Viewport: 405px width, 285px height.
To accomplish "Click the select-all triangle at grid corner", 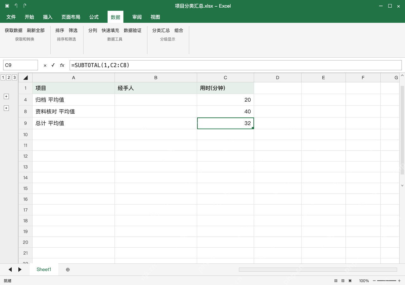I will click(x=25, y=78).
